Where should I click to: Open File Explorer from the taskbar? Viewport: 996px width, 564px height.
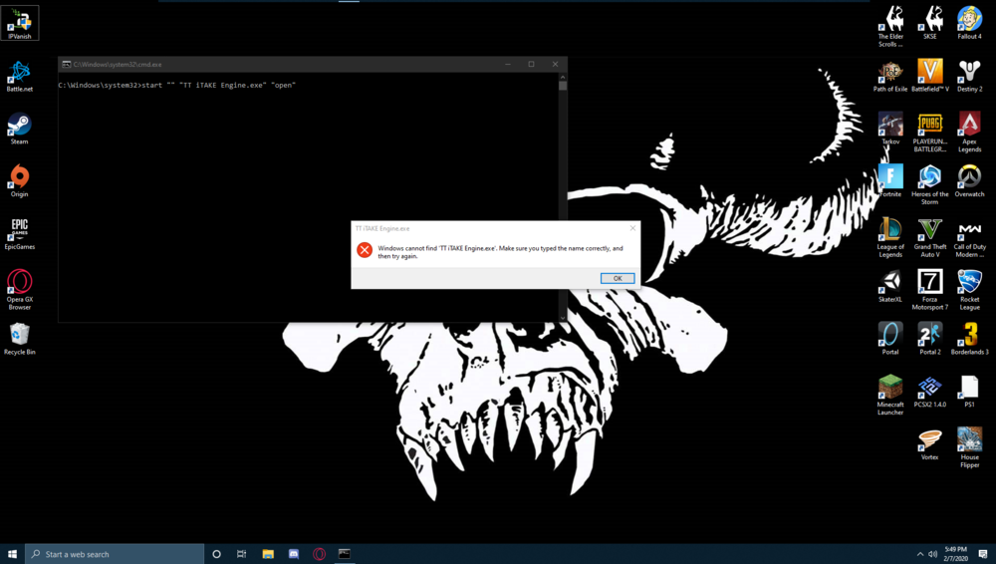[268, 554]
